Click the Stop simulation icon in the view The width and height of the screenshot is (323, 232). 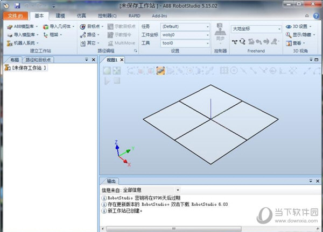click(117, 81)
